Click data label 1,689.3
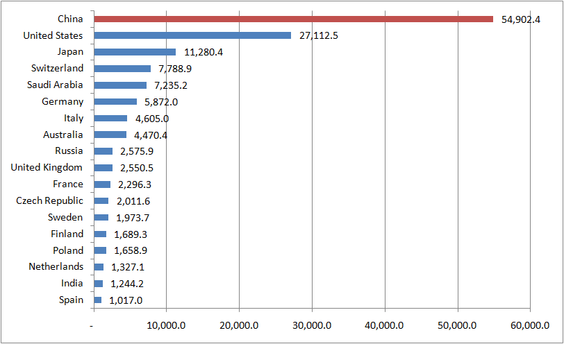Viewport: 564px width, 344px height. 131,234
